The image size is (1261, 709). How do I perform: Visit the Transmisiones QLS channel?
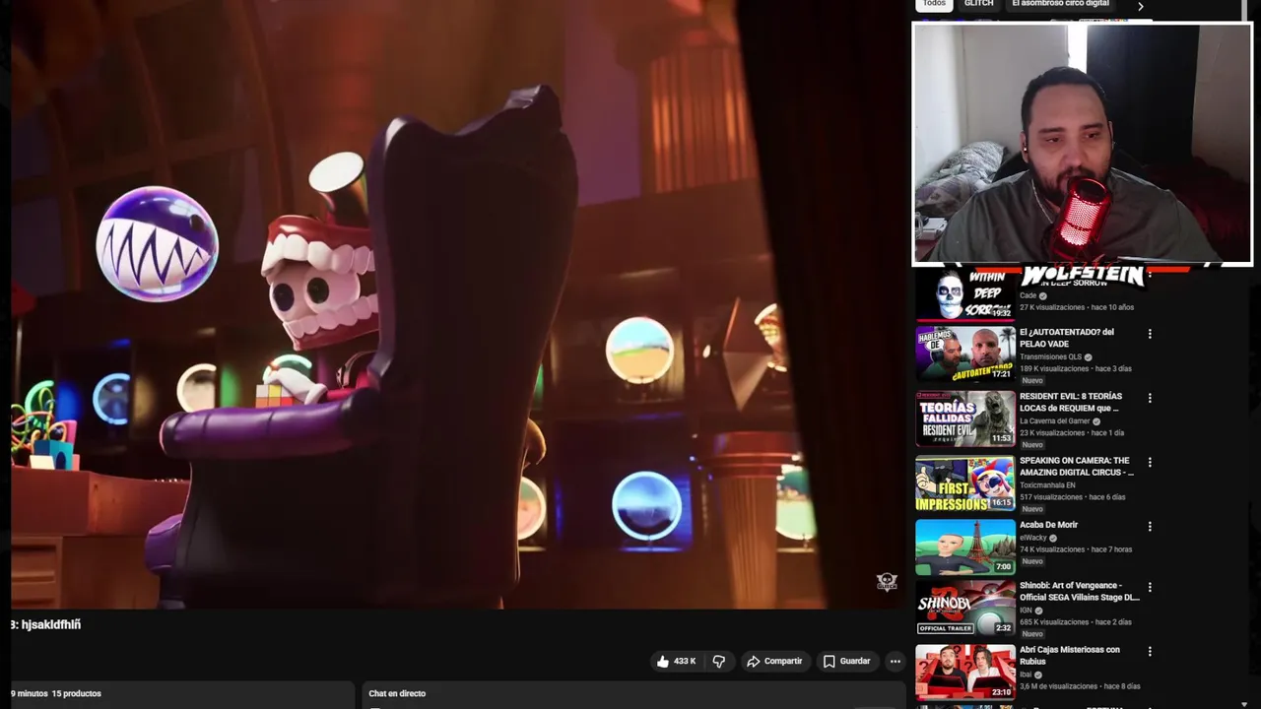(x=1050, y=356)
